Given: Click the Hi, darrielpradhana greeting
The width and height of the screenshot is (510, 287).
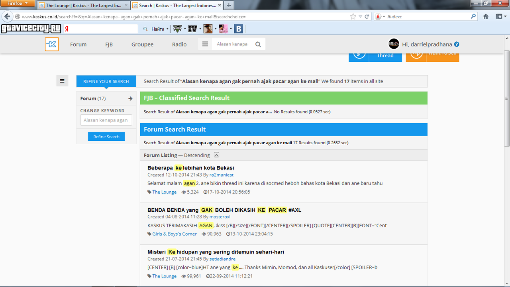Looking at the screenshot, I should 427,44.
